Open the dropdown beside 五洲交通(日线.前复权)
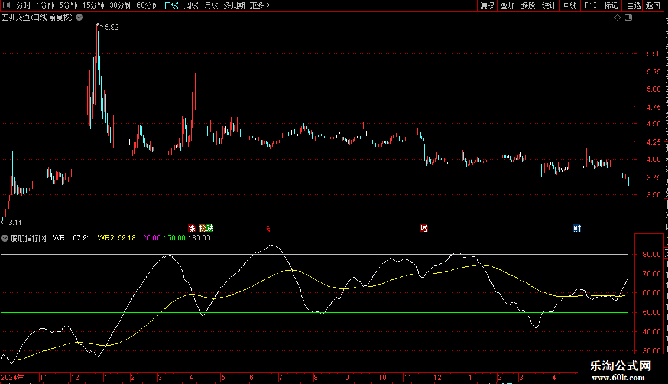 79,18
